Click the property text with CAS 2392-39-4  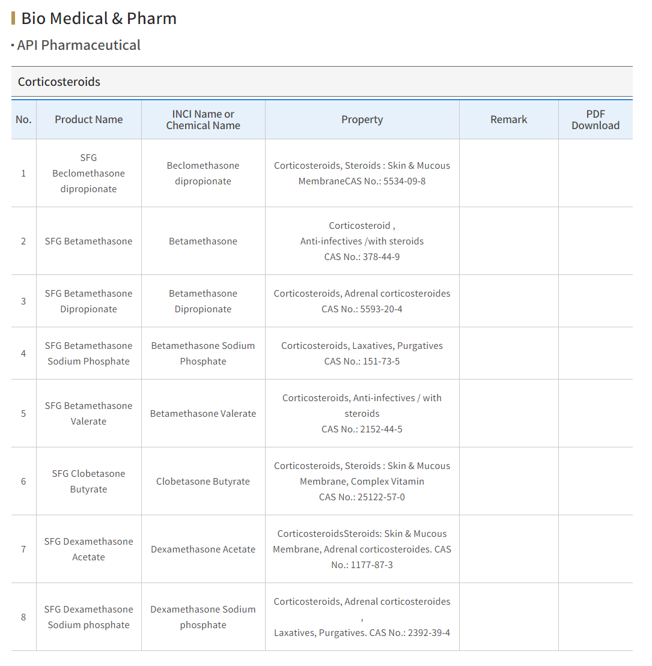362,617
